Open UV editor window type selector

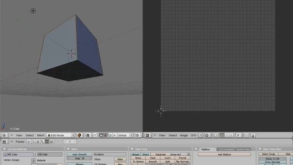click(x=148, y=135)
